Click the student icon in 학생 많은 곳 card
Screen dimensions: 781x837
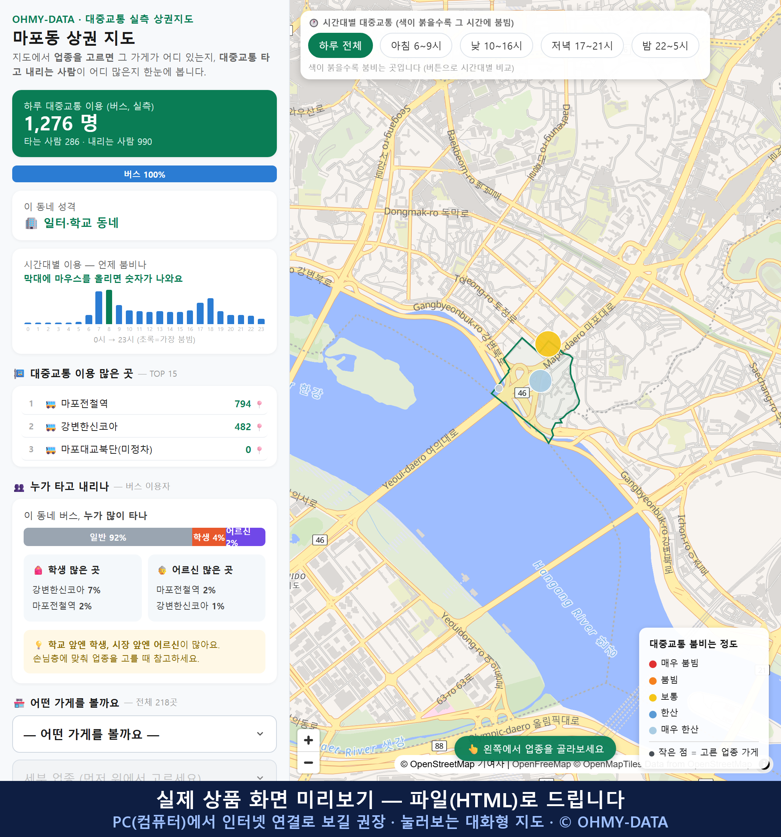click(x=38, y=570)
